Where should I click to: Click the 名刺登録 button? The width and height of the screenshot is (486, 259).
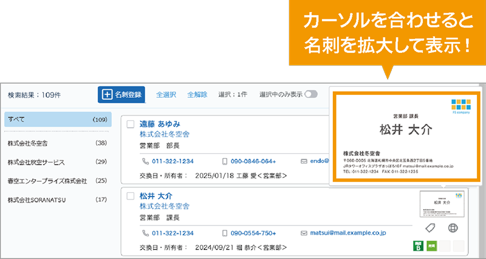(121, 95)
